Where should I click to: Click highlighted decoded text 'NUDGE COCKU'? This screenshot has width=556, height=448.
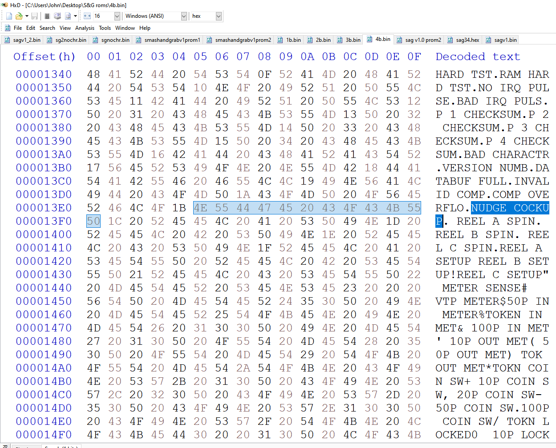[510, 208]
